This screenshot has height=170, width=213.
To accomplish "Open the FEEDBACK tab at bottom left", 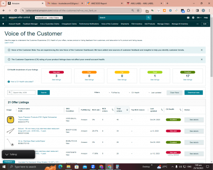I will point(9,162).
